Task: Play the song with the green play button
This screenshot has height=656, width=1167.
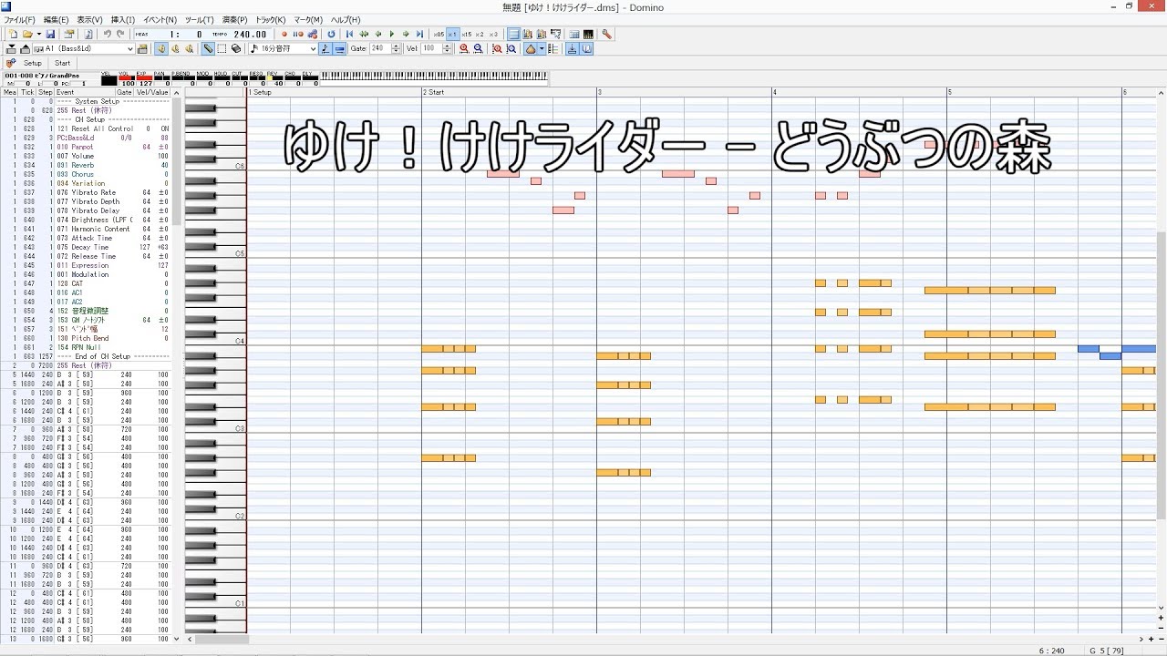Action: click(x=392, y=34)
